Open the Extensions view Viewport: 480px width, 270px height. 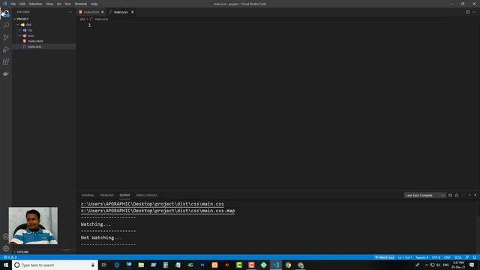[x=6, y=61]
